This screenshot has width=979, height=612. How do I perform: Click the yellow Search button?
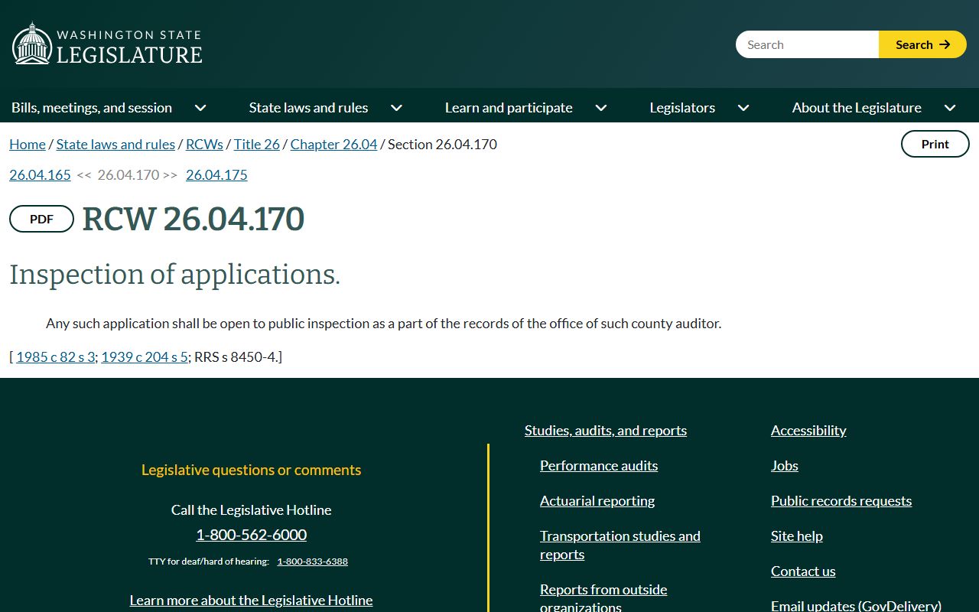click(922, 44)
